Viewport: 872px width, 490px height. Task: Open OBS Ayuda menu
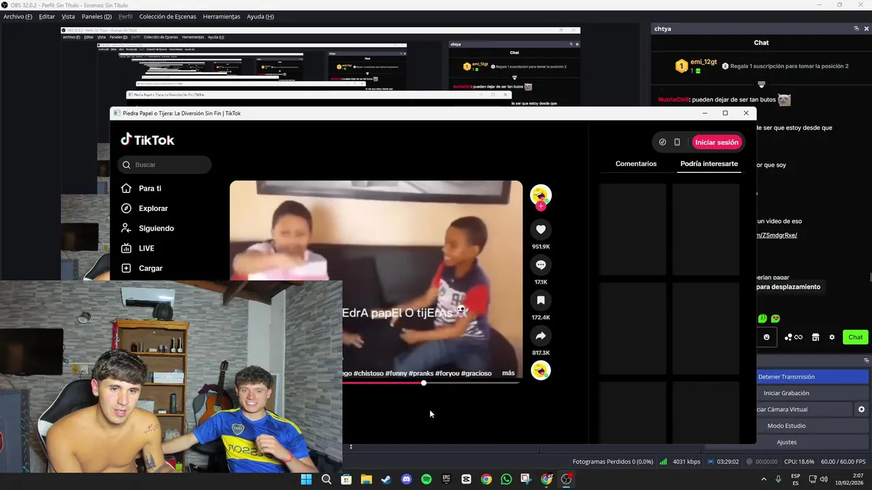click(260, 16)
